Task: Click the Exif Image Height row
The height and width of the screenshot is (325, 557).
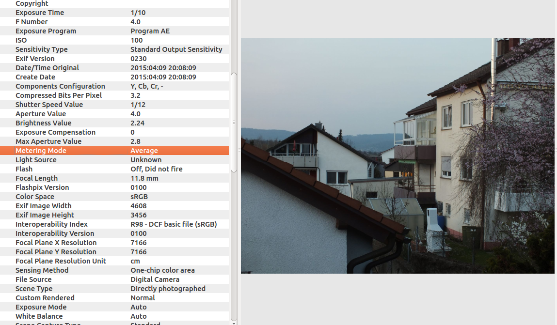Action: point(114,215)
